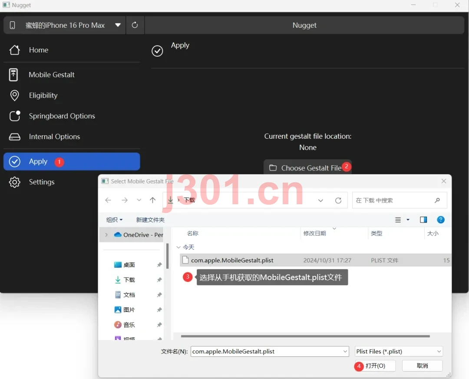469x379 pixels.
Task: Click the horizontal scrollbar in file list
Action: pos(305,337)
